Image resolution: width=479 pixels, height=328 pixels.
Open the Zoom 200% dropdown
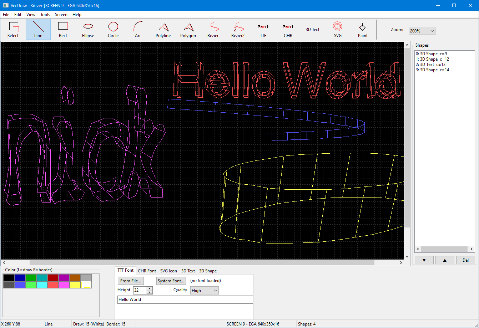point(422,31)
